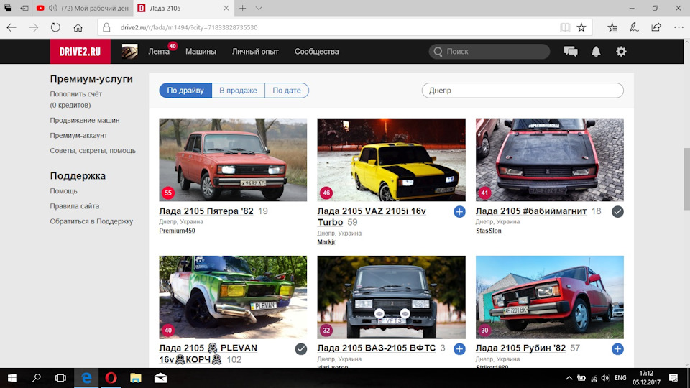The image size is (690, 388).
Task: Set these tabs aside icon
Action: (24, 9)
